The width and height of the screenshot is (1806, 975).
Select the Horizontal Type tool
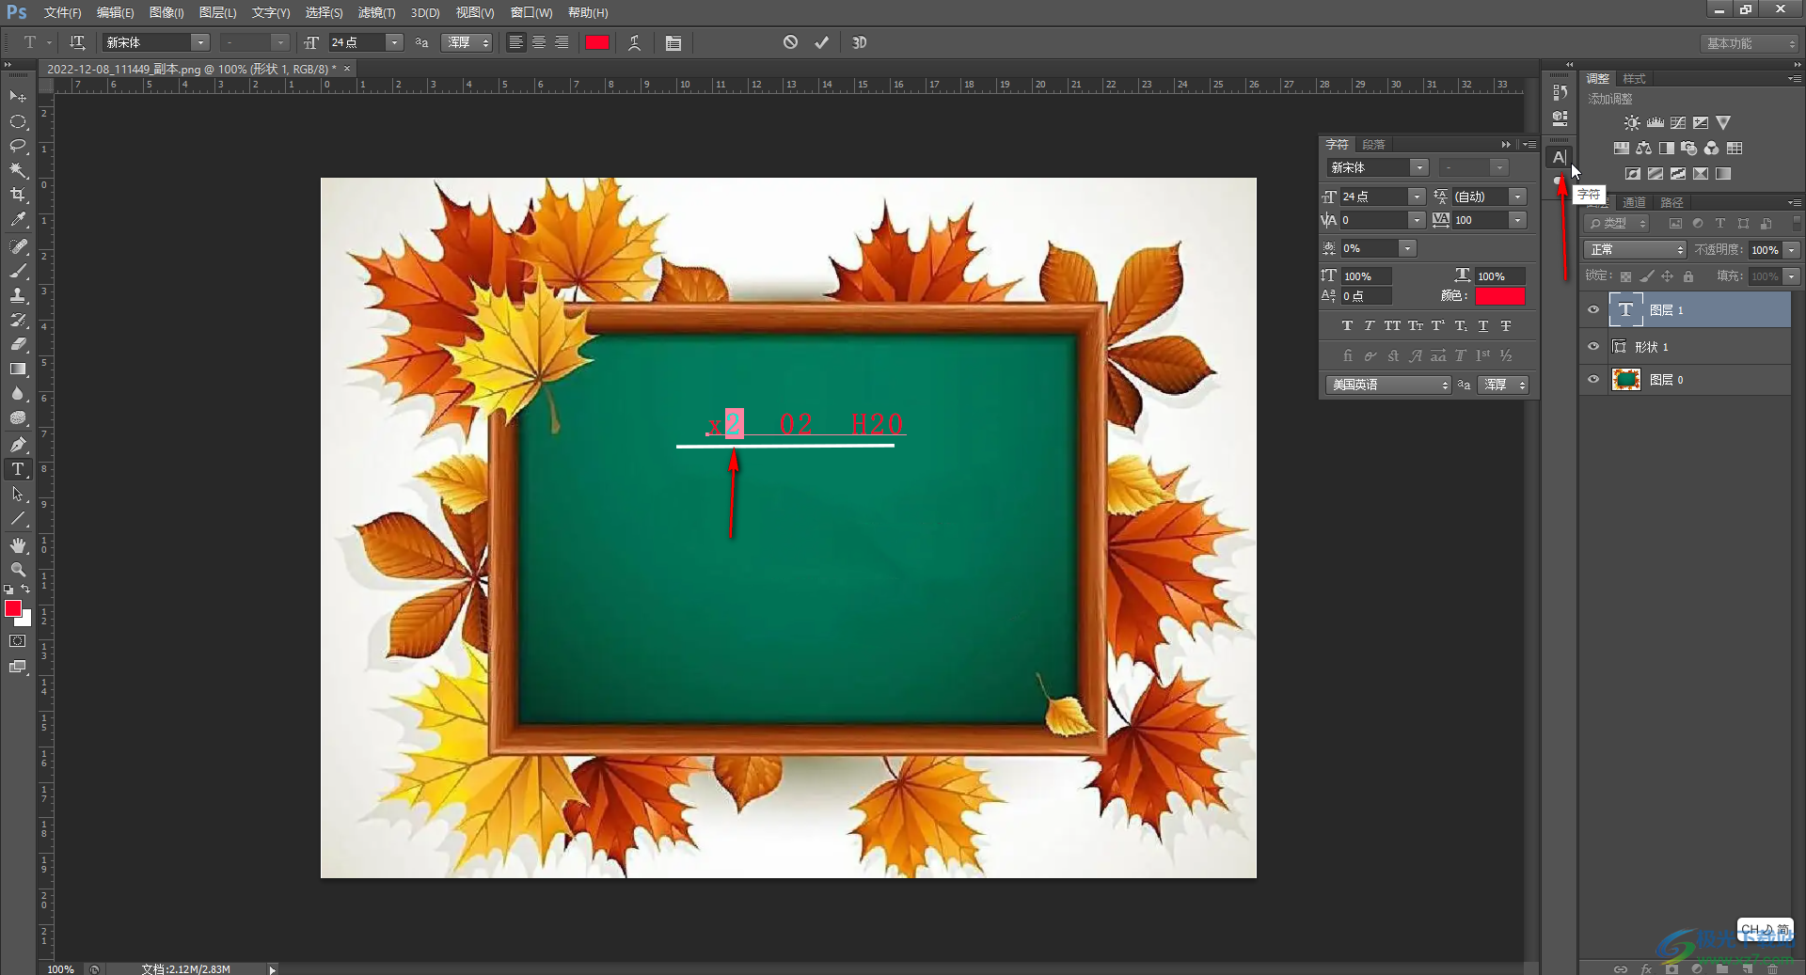point(18,468)
